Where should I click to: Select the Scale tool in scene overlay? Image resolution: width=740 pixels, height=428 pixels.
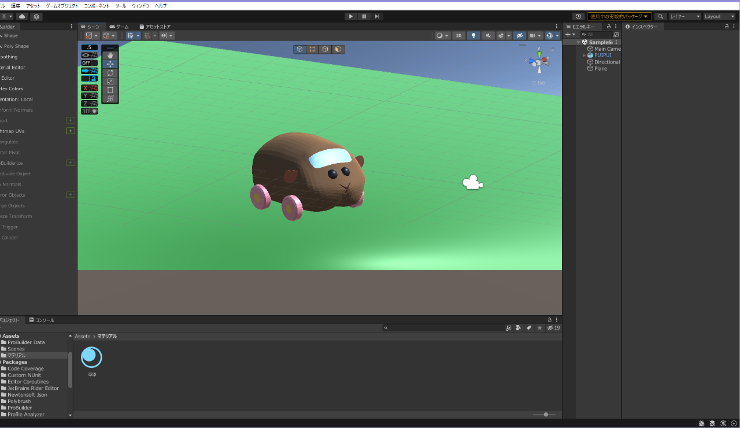point(110,82)
